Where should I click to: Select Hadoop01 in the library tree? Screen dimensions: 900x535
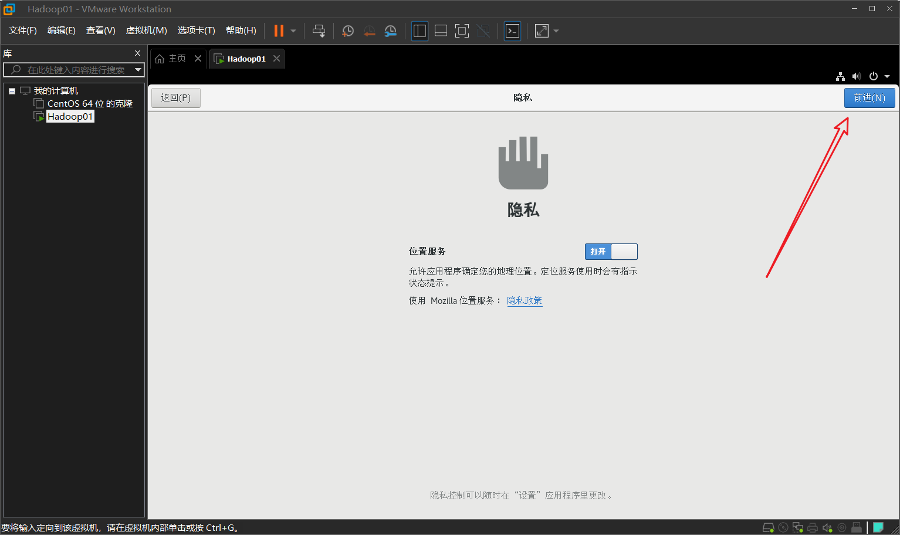(x=70, y=117)
